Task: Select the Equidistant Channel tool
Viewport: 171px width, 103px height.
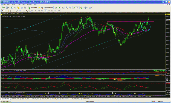Action: (x=21, y=11)
